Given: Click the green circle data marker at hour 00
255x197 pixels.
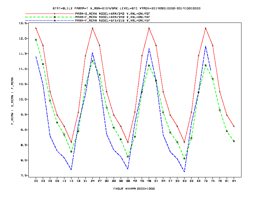Looking at the screenshot, I should coord(36,40).
